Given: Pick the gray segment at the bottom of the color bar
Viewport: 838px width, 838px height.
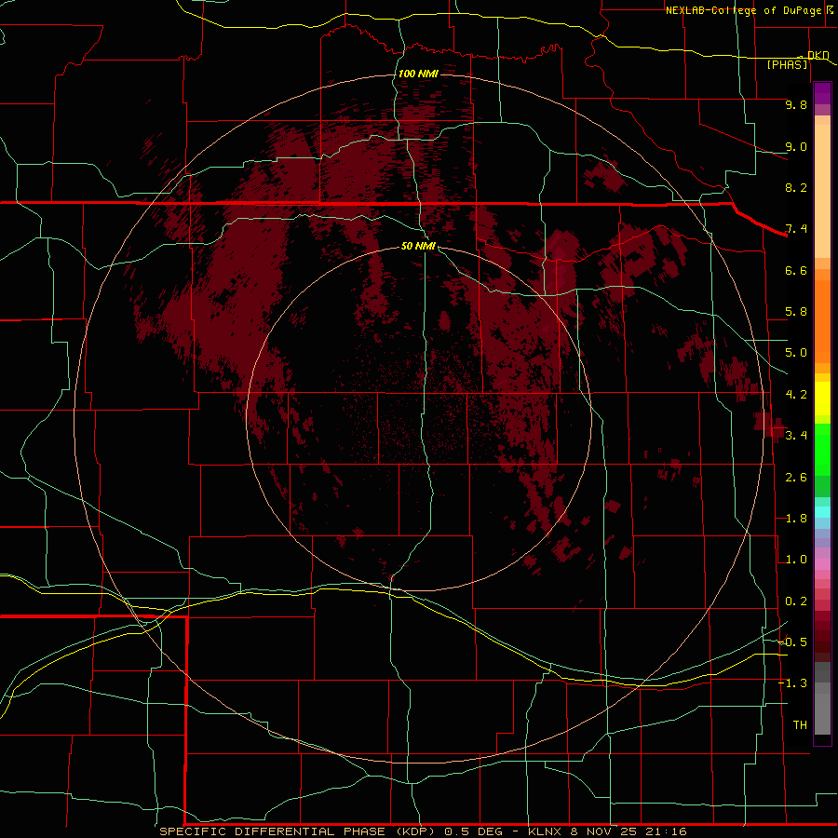Looking at the screenshot, I should click(822, 713).
